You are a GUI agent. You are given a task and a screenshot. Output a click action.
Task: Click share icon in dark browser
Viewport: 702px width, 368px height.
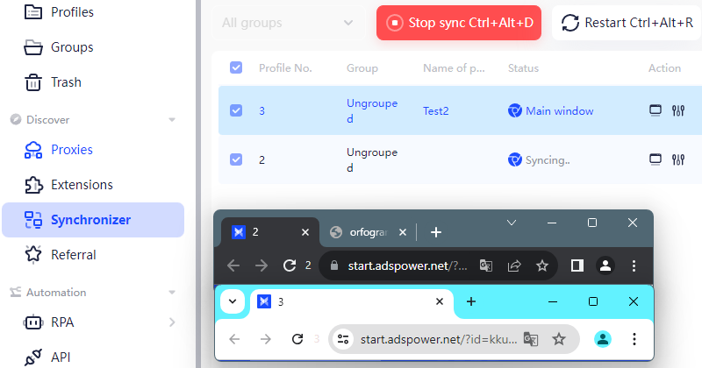[514, 266]
